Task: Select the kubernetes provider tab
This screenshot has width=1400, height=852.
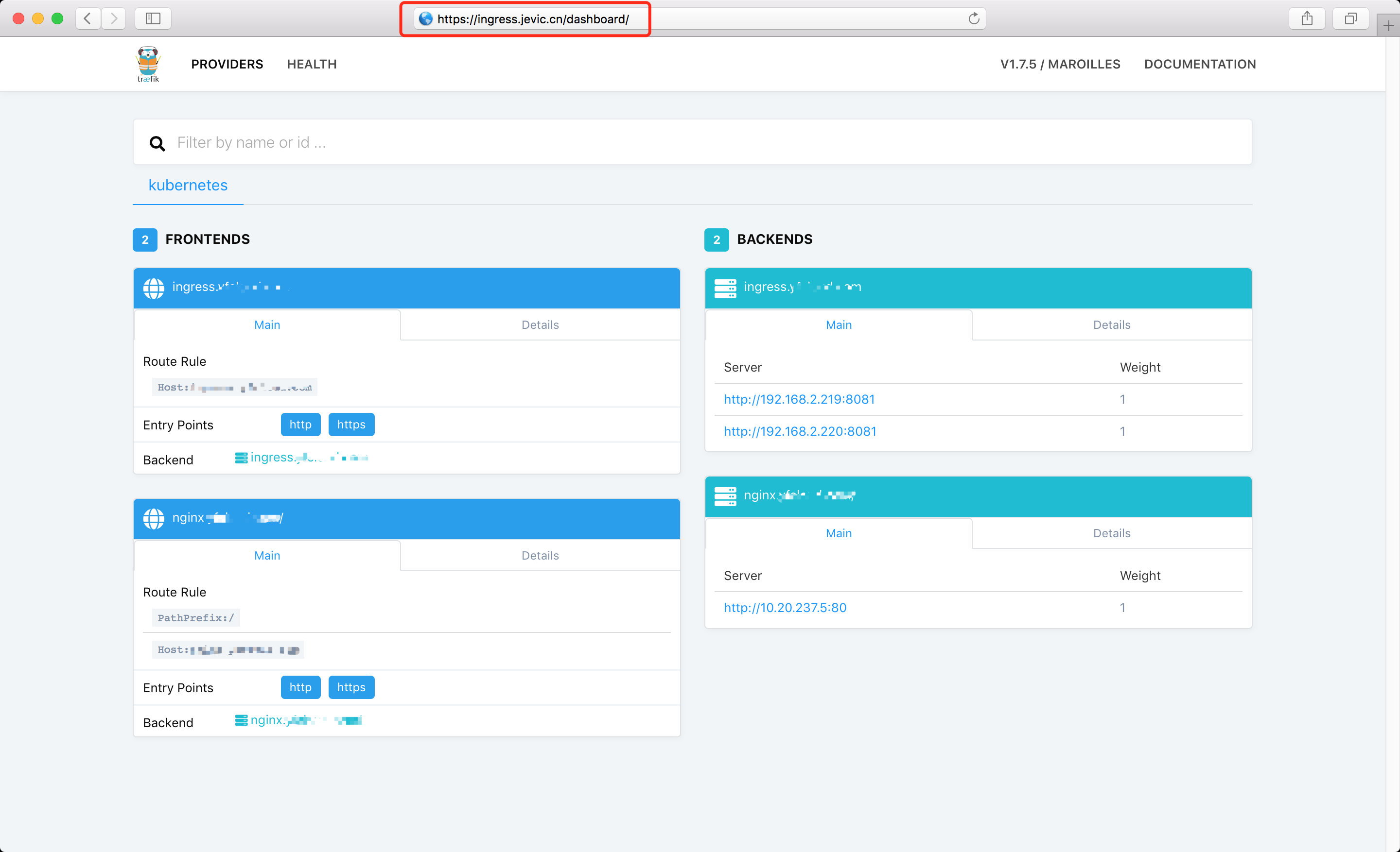Action: pos(188,185)
